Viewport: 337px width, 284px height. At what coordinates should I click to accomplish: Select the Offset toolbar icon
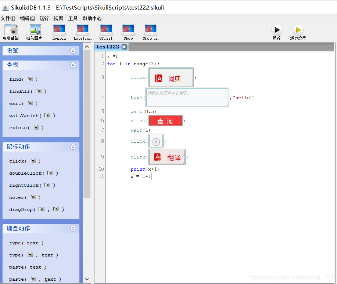pos(106,30)
